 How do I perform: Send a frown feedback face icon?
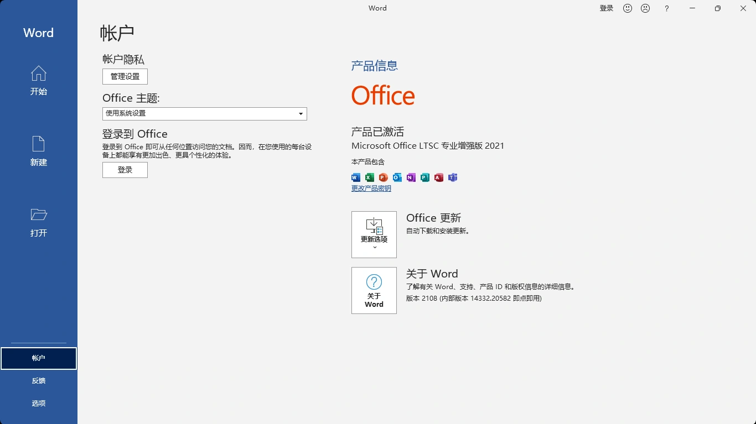[645, 8]
